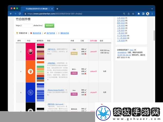The image size is (163, 122).
Task: Open a new tab with the plus icon
Action: coord(57,9)
